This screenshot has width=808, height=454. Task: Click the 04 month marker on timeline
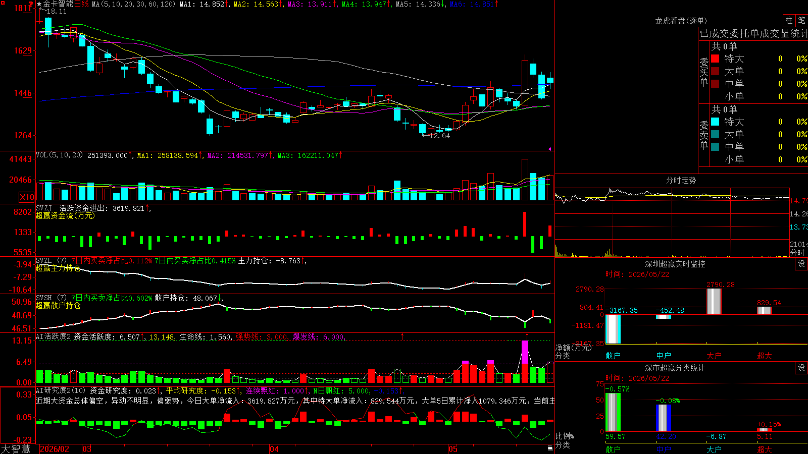tap(274, 449)
